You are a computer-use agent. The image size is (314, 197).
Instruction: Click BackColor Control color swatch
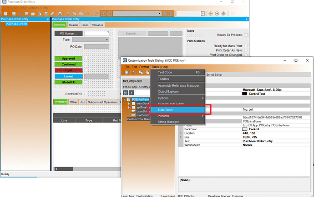(244, 129)
